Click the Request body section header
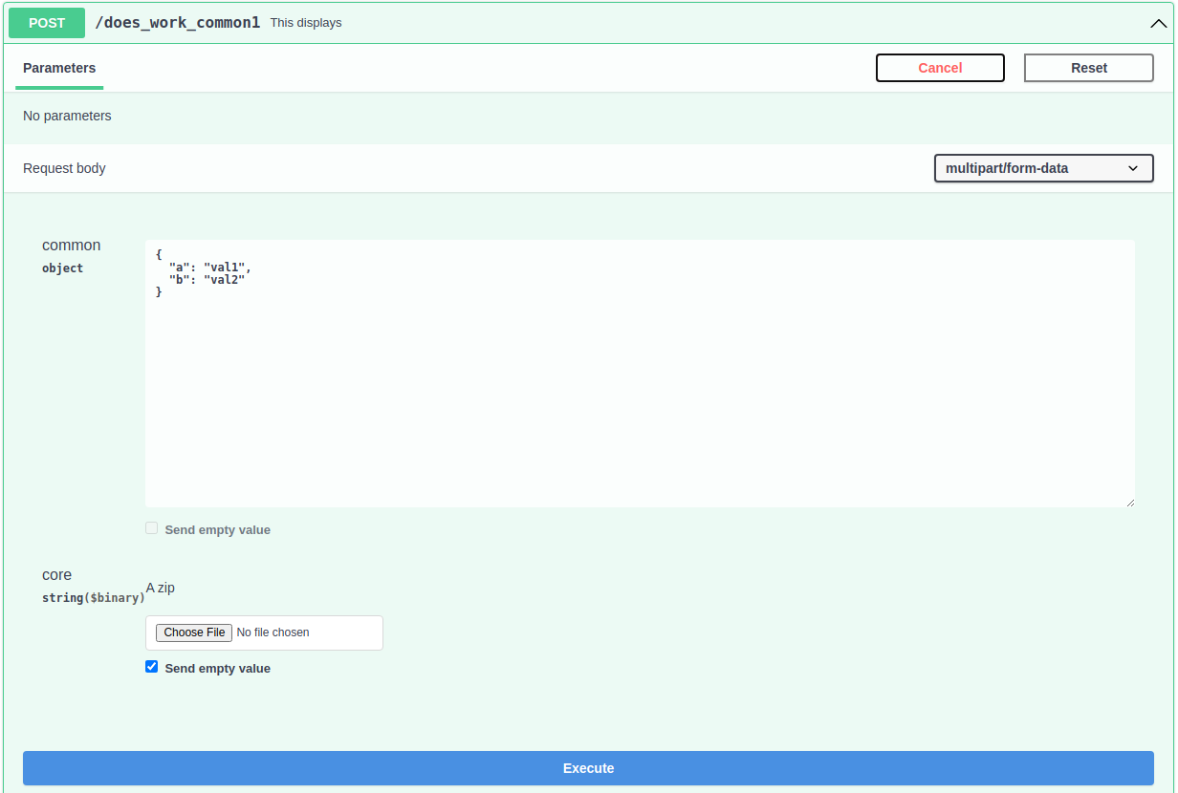1178x793 pixels. tap(64, 167)
